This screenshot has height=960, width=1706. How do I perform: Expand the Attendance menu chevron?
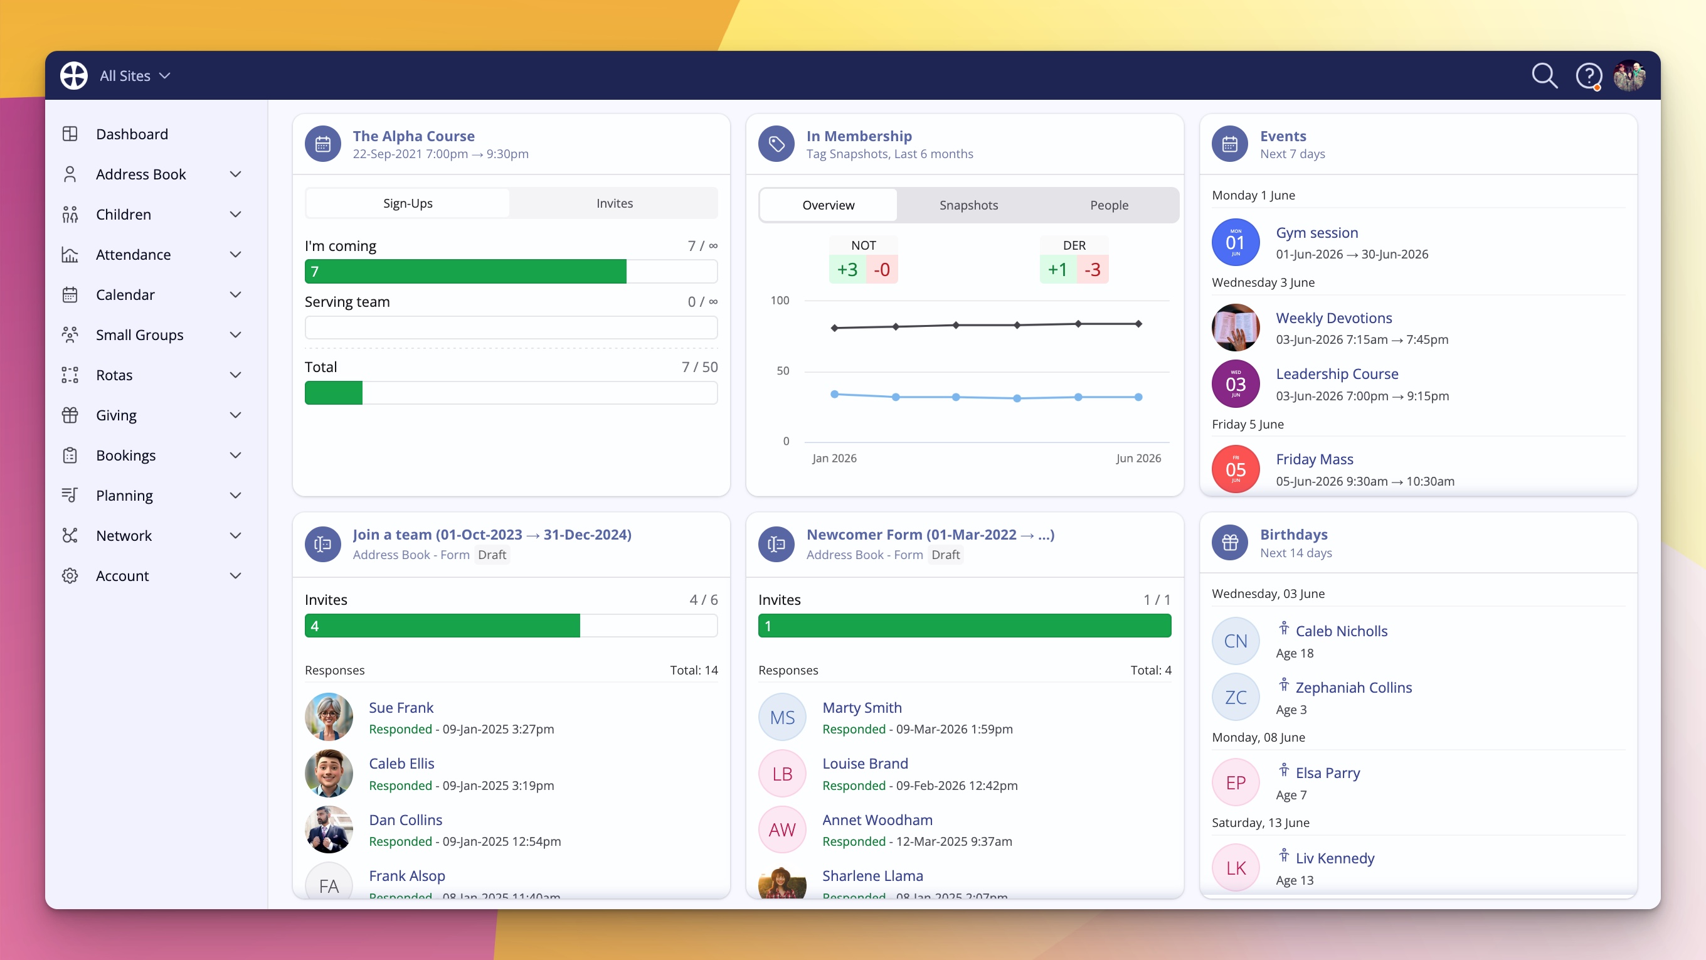(235, 254)
